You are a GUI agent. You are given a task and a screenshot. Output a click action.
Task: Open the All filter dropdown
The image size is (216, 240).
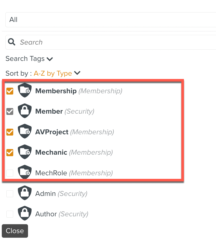tap(110, 20)
